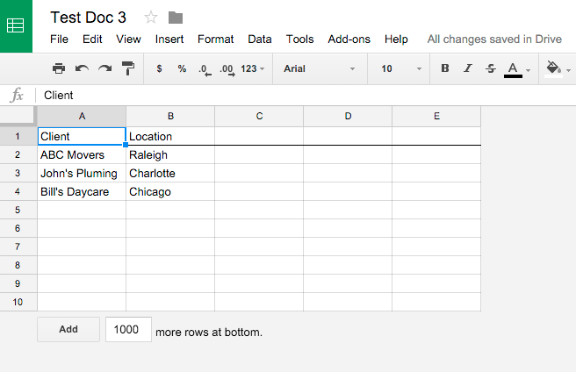This screenshot has width=576, height=372.
Task: Toggle bold formatting
Action: (445, 68)
